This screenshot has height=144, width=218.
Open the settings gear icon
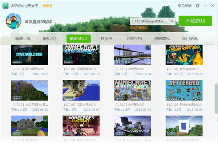tap(198, 6)
